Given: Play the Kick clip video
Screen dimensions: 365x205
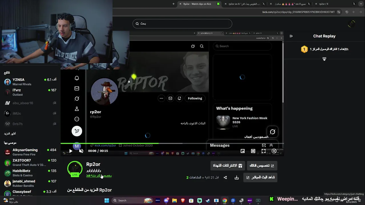Looking at the screenshot, I should pyautogui.click(x=71, y=151).
